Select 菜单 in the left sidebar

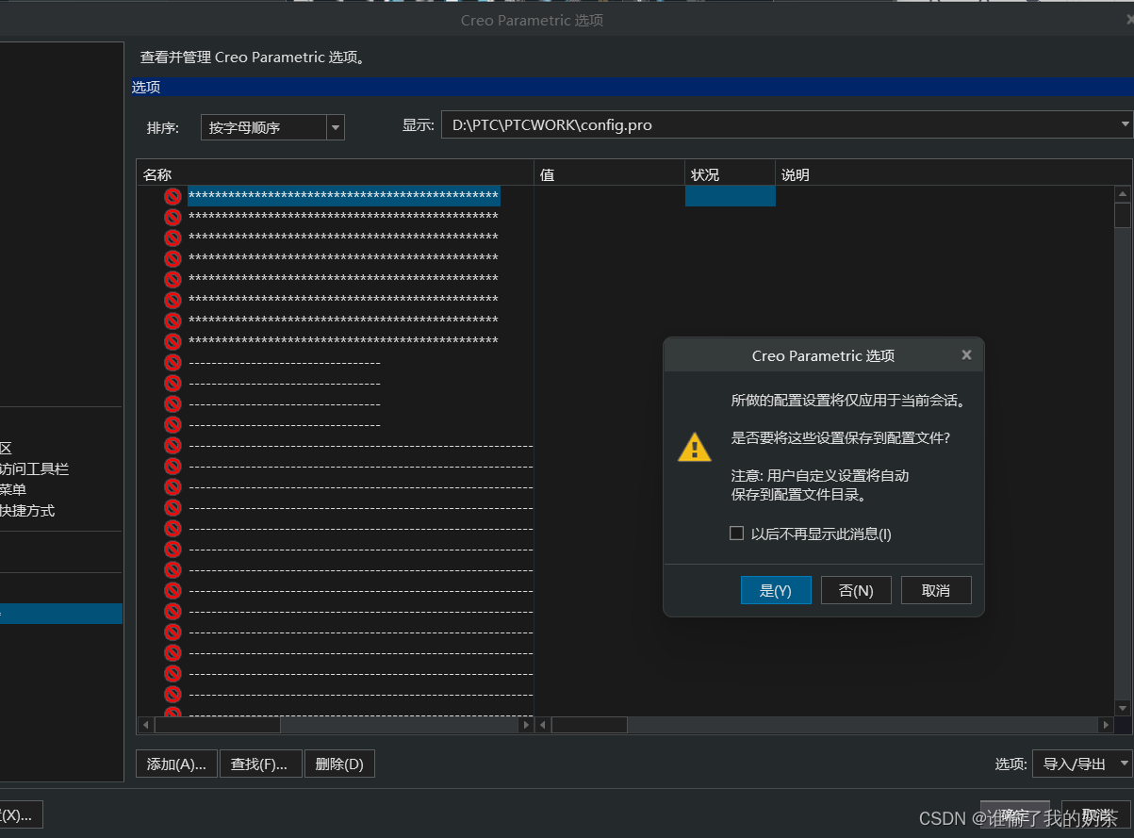pyautogui.click(x=13, y=489)
